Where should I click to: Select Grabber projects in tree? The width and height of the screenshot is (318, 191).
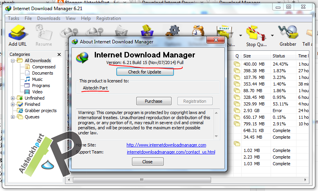click(x=41, y=111)
